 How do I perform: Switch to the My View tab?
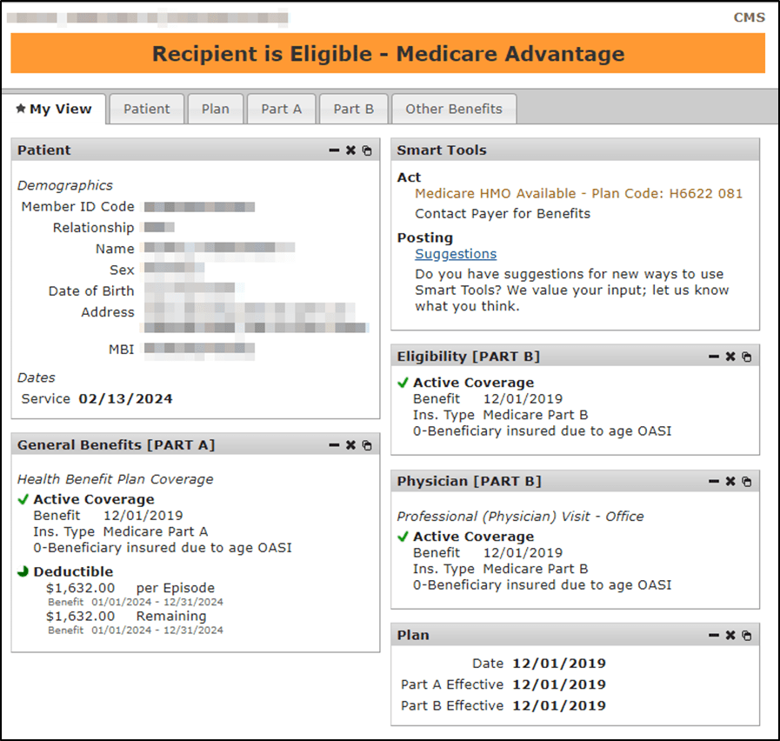pyautogui.click(x=54, y=109)
